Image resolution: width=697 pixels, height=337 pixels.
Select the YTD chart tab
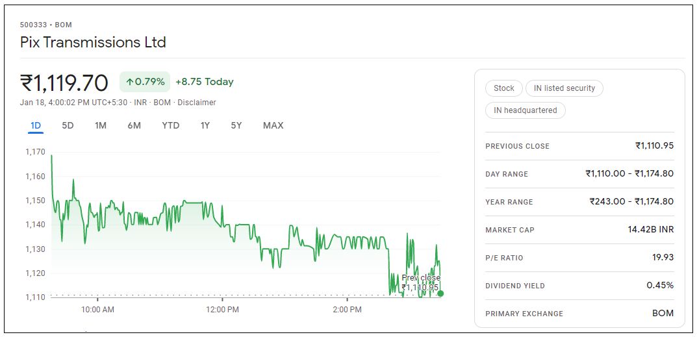click(x=171, y=126)
